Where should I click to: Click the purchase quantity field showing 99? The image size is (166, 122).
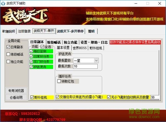coord(155,97)
